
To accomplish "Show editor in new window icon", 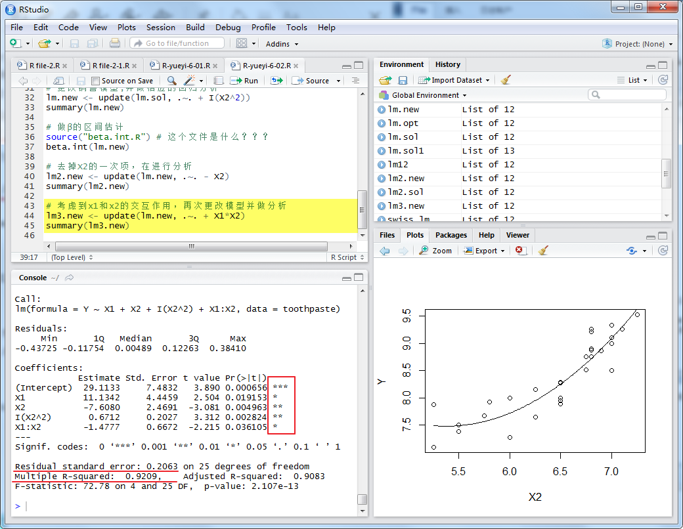I will click(x=58, y=81).
